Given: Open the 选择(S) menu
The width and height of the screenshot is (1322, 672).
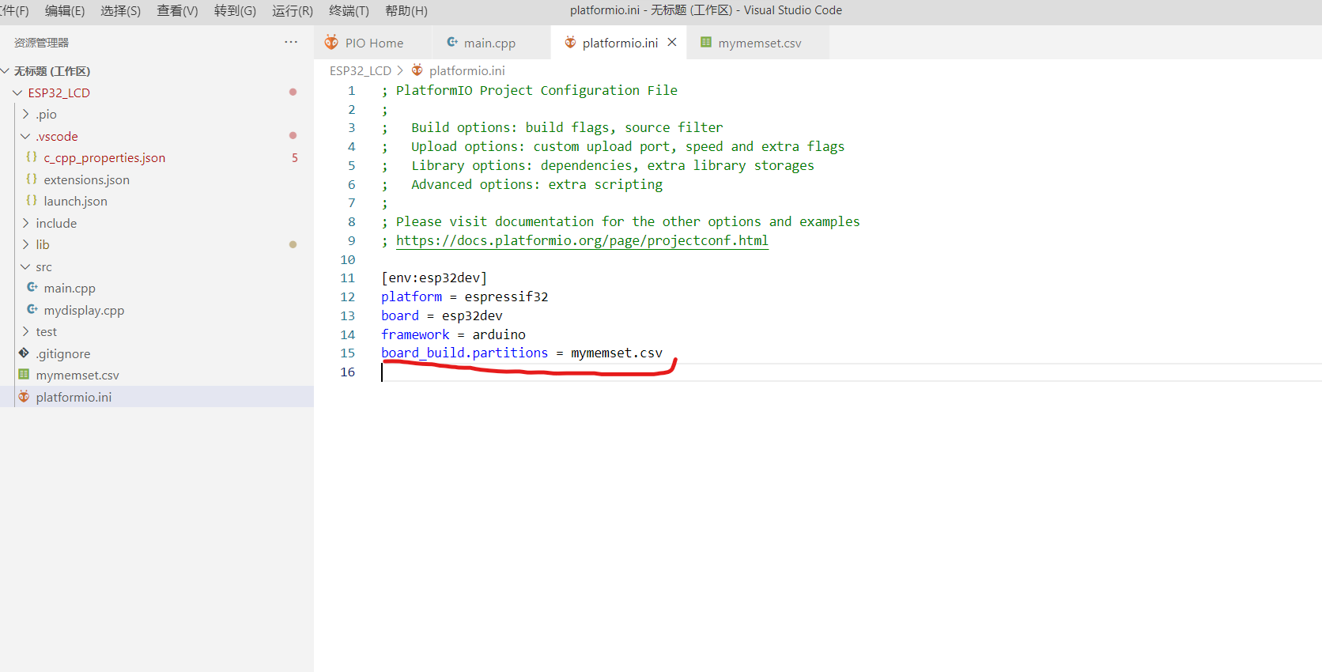Looking at the screenshot, I should pos(121,10).
